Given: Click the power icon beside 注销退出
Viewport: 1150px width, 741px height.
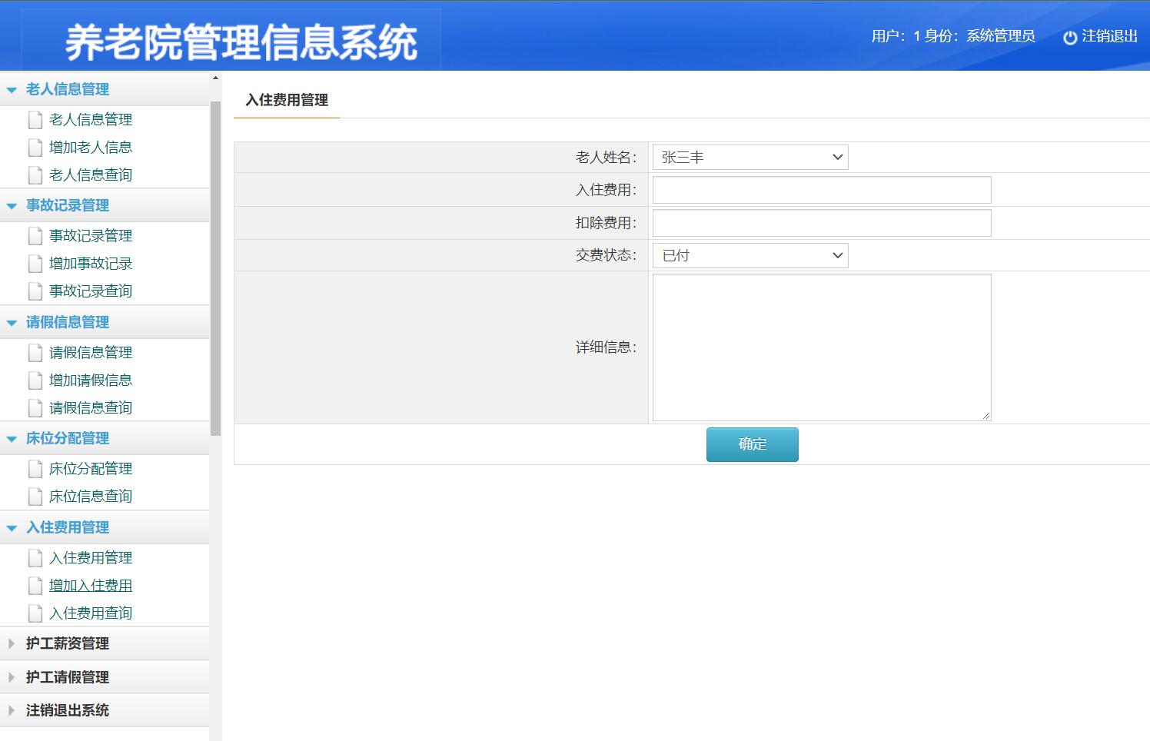Looking at the screenshot, I should tap(1070, 36).
